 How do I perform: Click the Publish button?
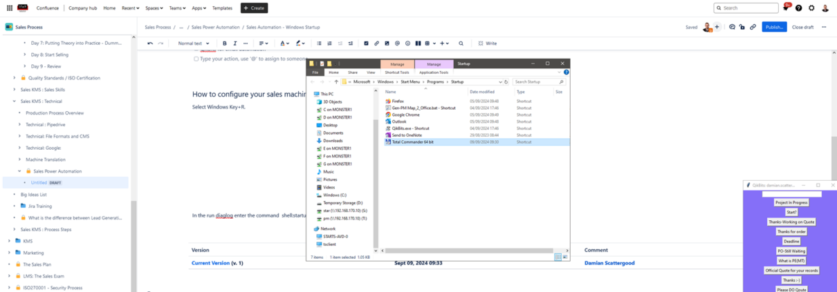[774, 27]
